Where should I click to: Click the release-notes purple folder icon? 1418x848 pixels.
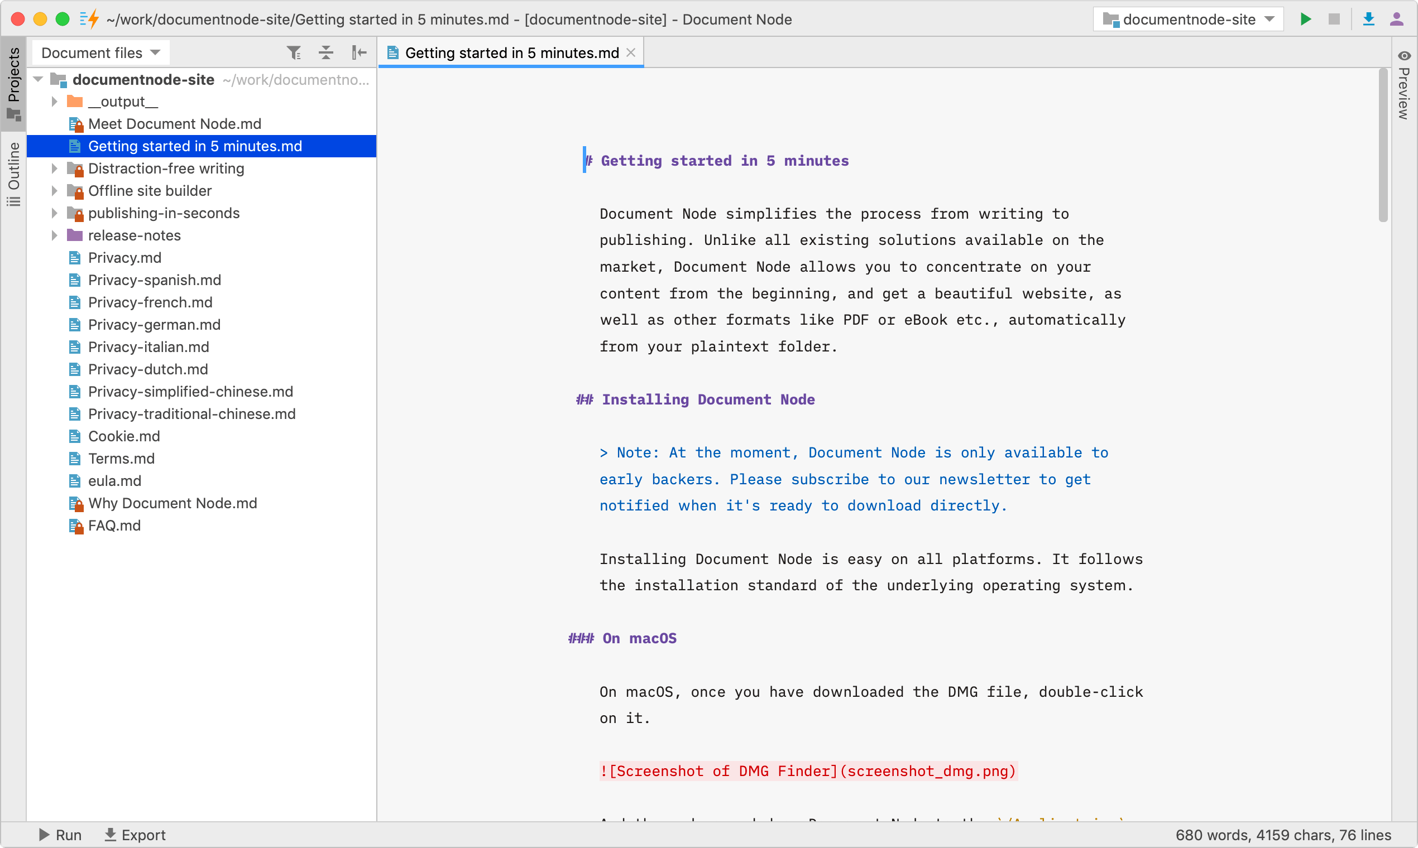(x=75, y=235)
